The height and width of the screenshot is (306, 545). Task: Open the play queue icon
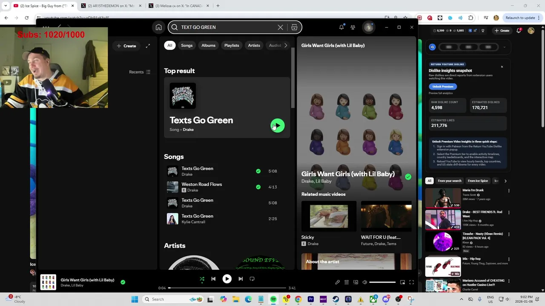[347, 282]
